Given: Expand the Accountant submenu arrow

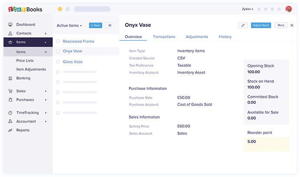Looking at the screenshot, I should point(46,121).
